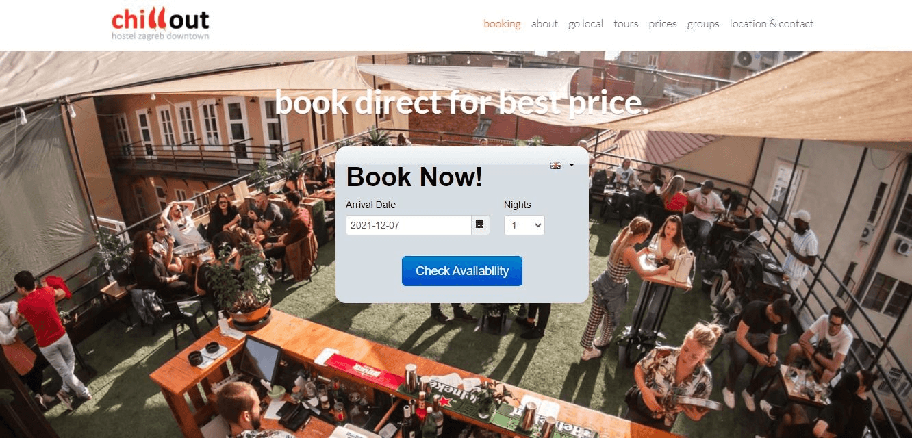
Task: Check availability with the blue button
Action: [x=462, y=271]
